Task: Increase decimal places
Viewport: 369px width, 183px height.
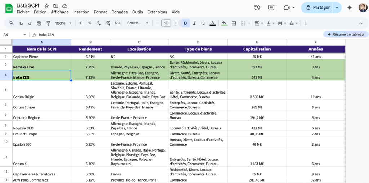Action: [x=108, y=23]
